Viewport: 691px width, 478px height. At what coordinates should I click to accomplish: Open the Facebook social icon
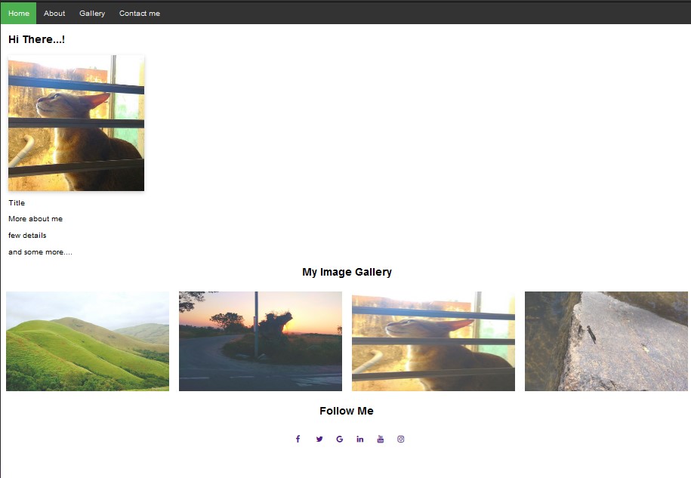click(298, 439)
